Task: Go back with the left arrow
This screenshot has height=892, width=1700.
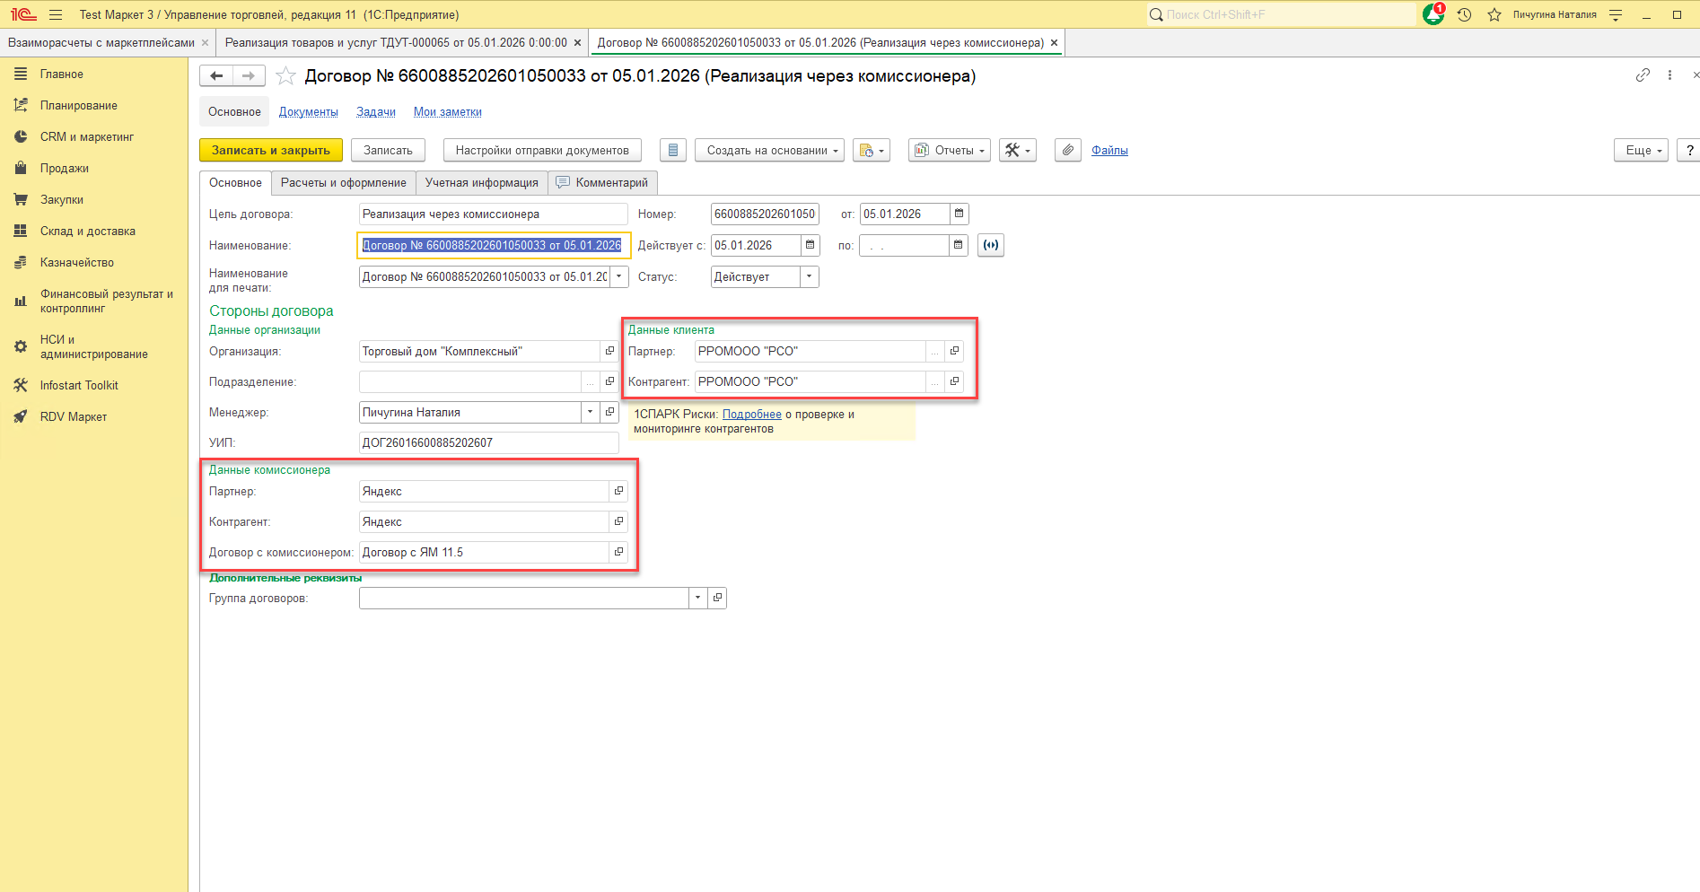Action: pyautogui.click(x=216, y=76)
